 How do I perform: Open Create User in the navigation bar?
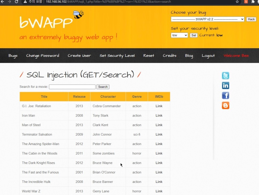79,56
